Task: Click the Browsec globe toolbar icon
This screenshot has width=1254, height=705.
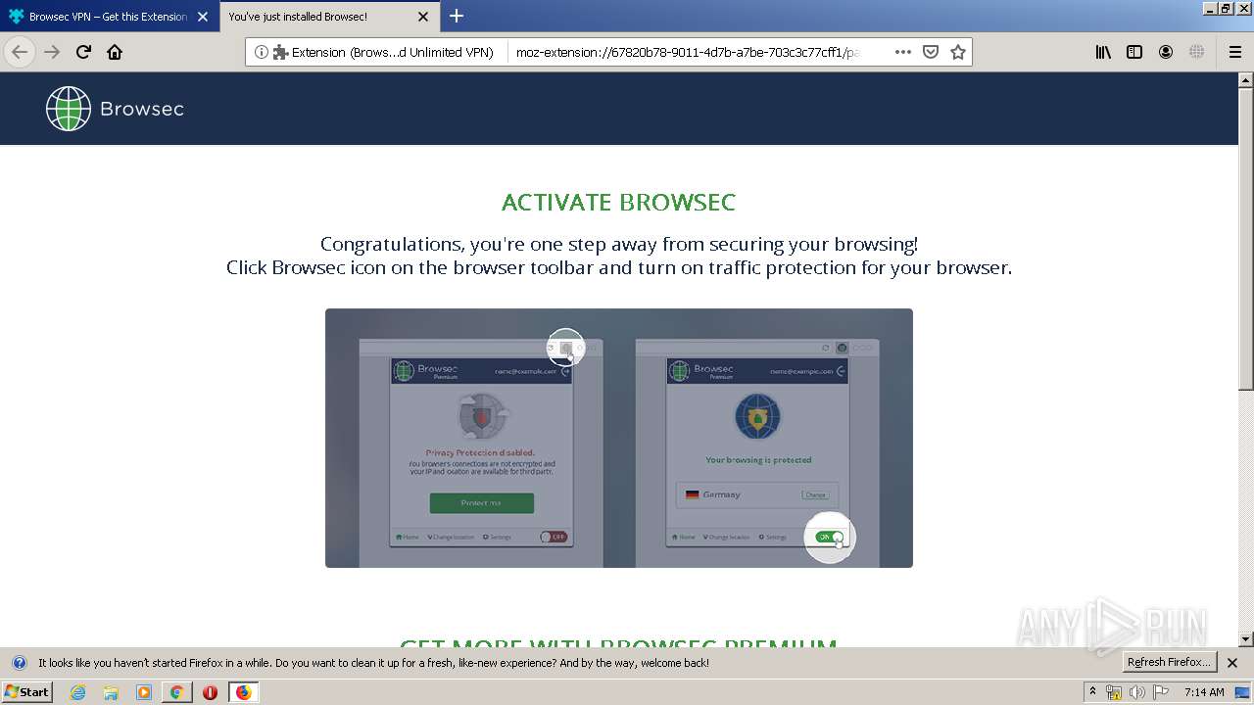Action: [x=1196, y=52]
